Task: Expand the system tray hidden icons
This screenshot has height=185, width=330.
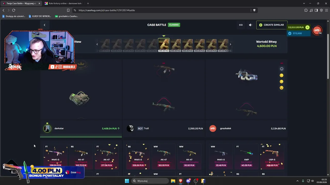Action: 297,181
